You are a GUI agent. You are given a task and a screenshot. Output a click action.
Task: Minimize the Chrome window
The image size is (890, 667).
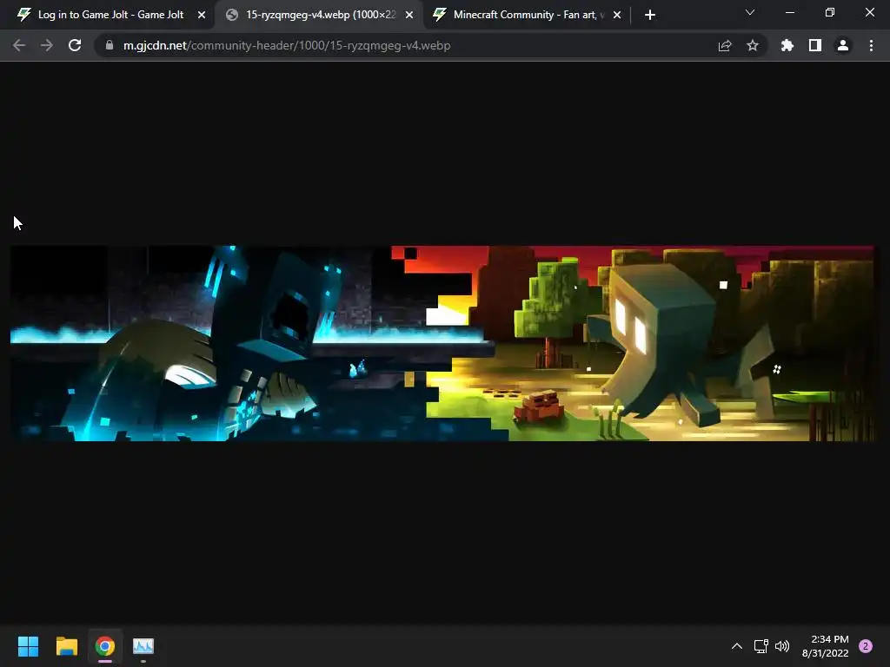[789, 12]
